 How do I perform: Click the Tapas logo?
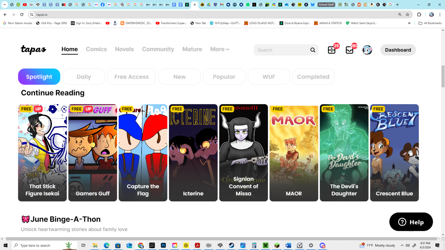[33, 49]
